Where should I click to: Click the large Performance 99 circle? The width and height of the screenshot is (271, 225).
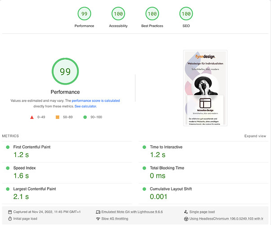pyautogui.click(x=65, y=72)
